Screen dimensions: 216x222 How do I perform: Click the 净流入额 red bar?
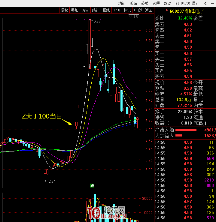tap(186, 130)
